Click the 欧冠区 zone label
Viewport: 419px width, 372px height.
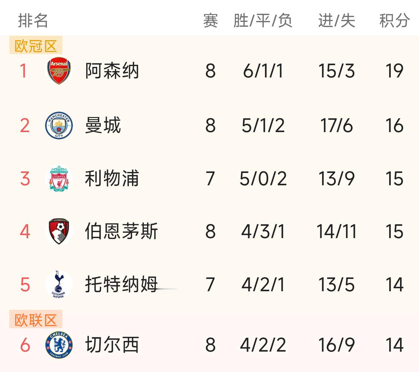pos(36,46)
